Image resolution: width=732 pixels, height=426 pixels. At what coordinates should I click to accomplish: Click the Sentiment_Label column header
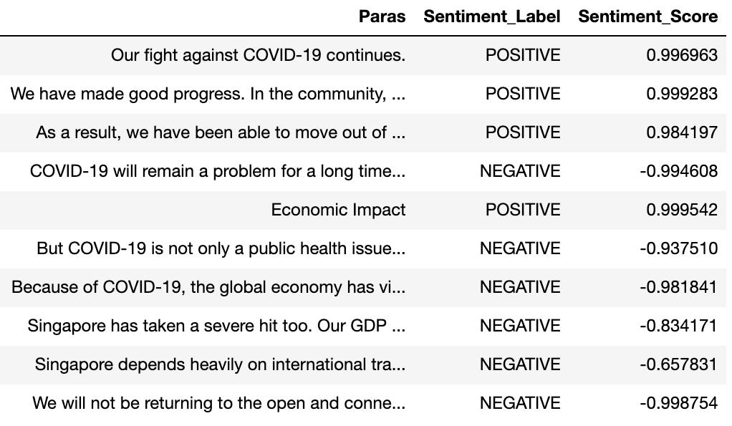pos(491,16)
